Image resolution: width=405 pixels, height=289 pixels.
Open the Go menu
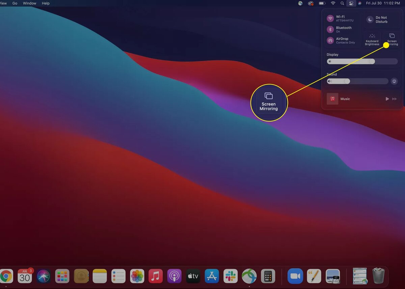click(15, 3)
